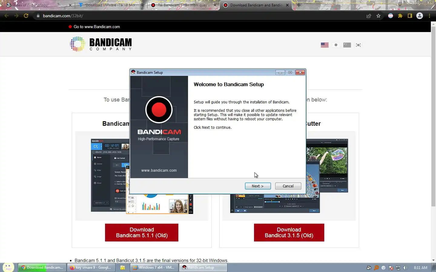Bookmark this page with star icon

378,16
